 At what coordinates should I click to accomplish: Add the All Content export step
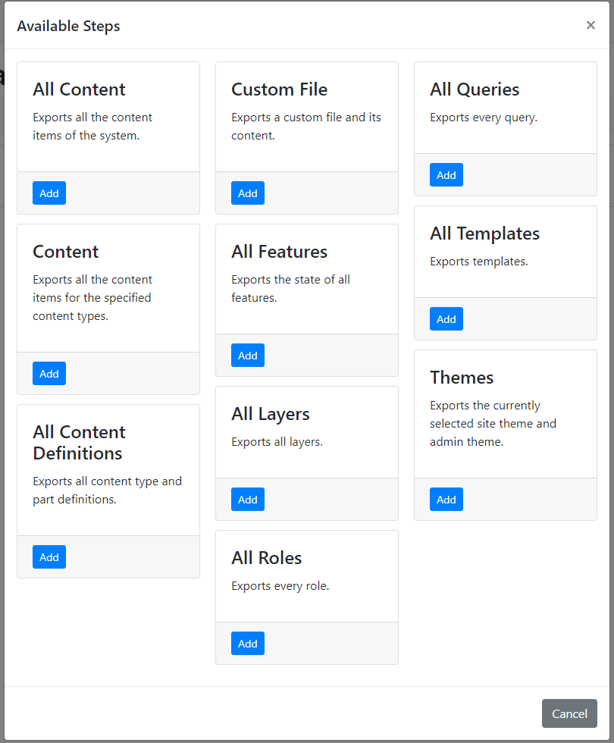click(x=49, y=193)
